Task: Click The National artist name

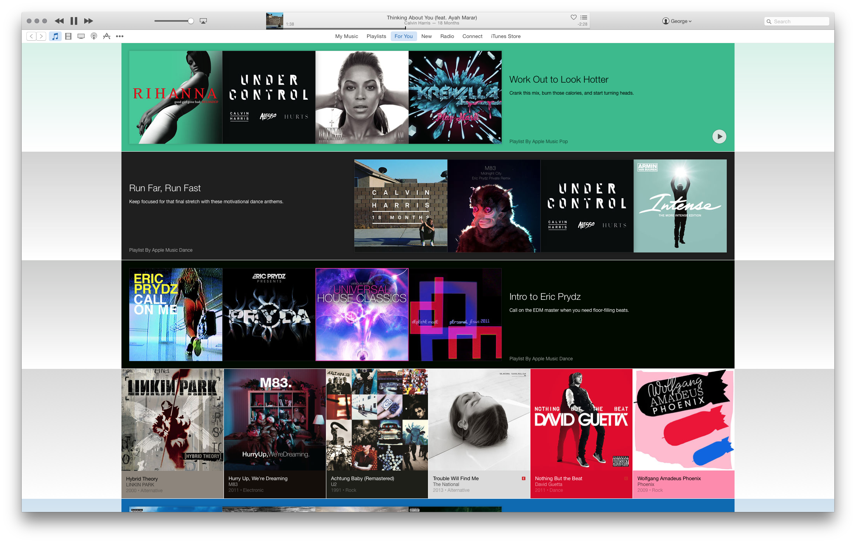Action: click(x=446, y=484)
